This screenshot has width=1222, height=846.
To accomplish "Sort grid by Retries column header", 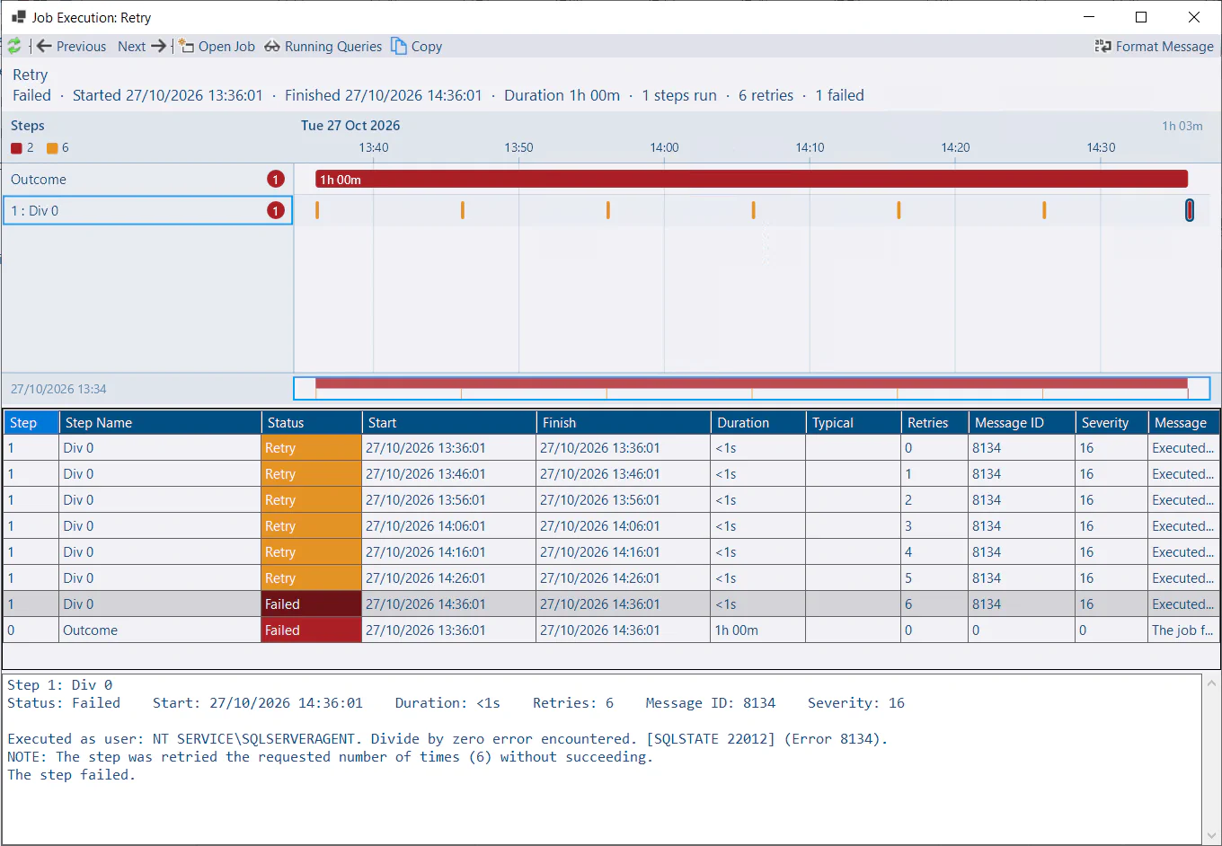I will click(x=934, y=422).
